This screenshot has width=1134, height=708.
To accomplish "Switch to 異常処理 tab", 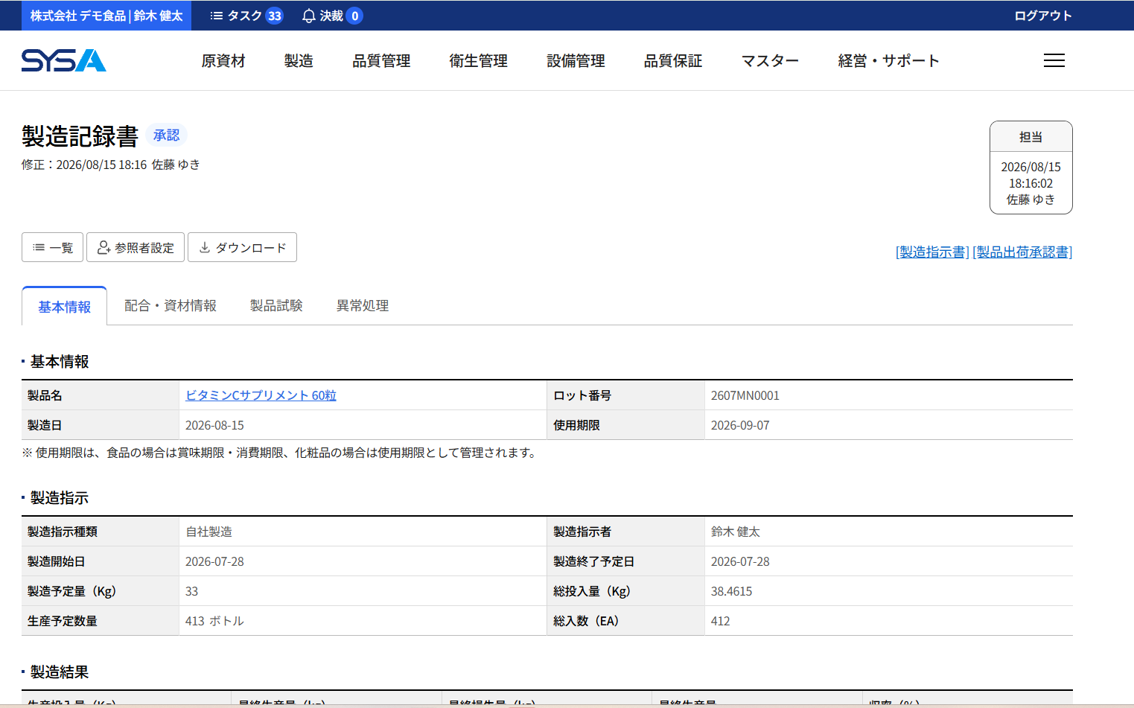I will 363,306.
